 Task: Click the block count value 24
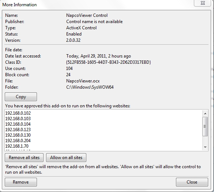(68, 75)
